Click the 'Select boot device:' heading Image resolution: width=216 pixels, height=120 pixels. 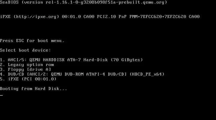(x=25, y=50)
